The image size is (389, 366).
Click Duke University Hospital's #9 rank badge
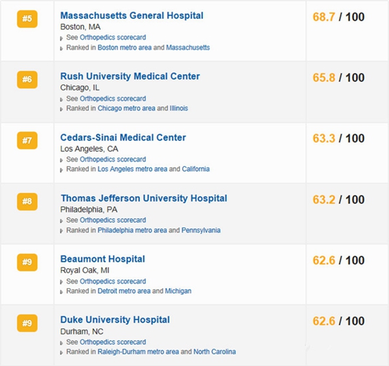point(27,323)
